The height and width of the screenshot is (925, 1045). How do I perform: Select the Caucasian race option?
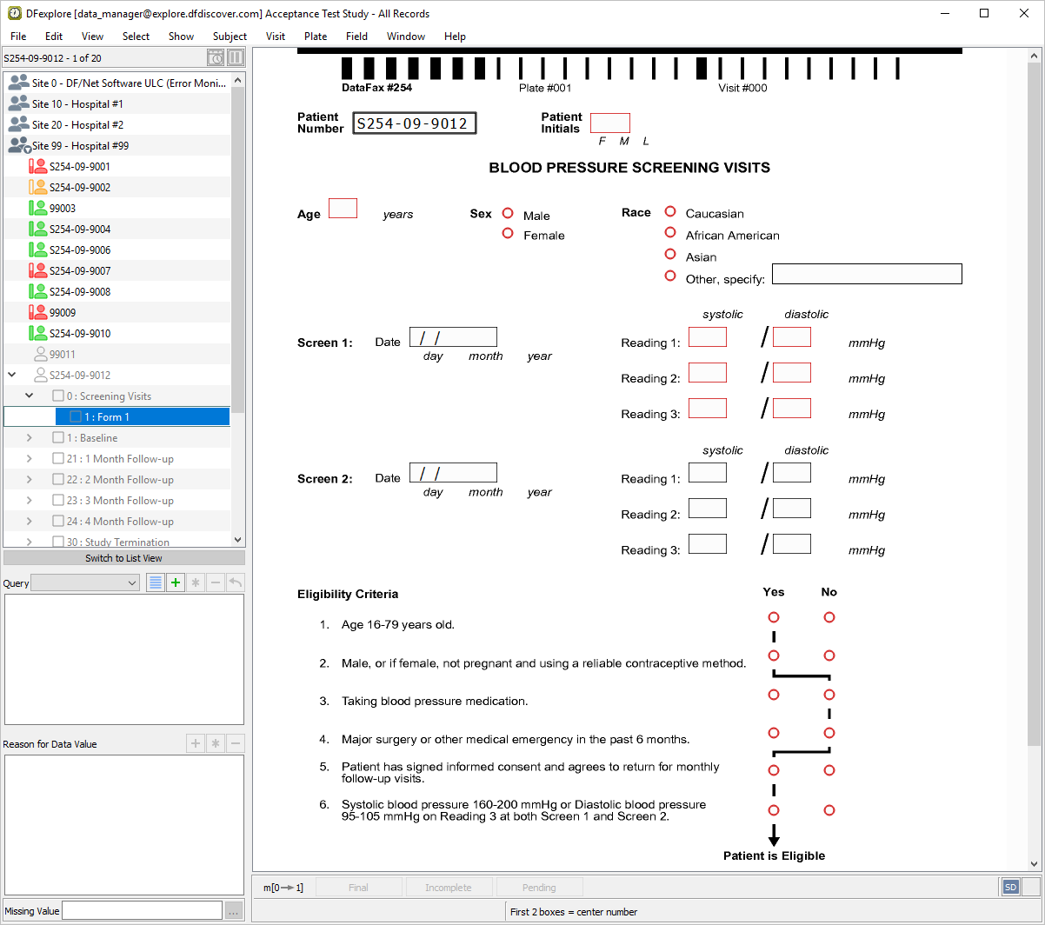tap(670, 212)
